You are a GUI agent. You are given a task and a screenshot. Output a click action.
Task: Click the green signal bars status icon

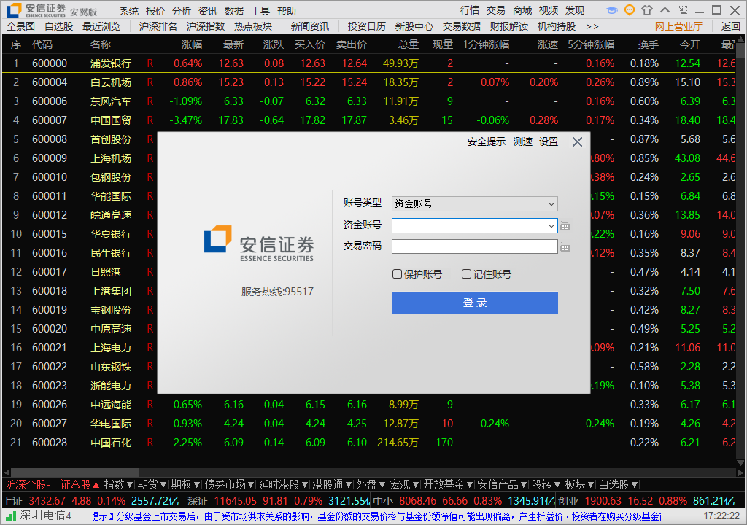10,516
